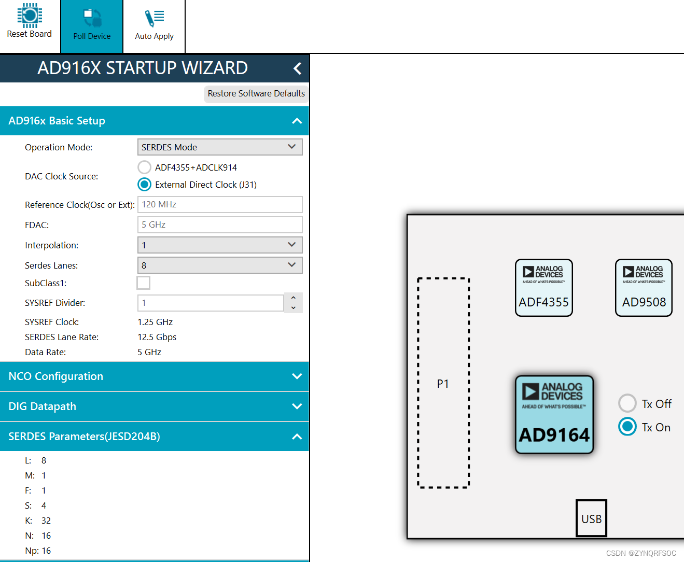
Task: Click the Np: 16 parameter row
Action: 38,551
